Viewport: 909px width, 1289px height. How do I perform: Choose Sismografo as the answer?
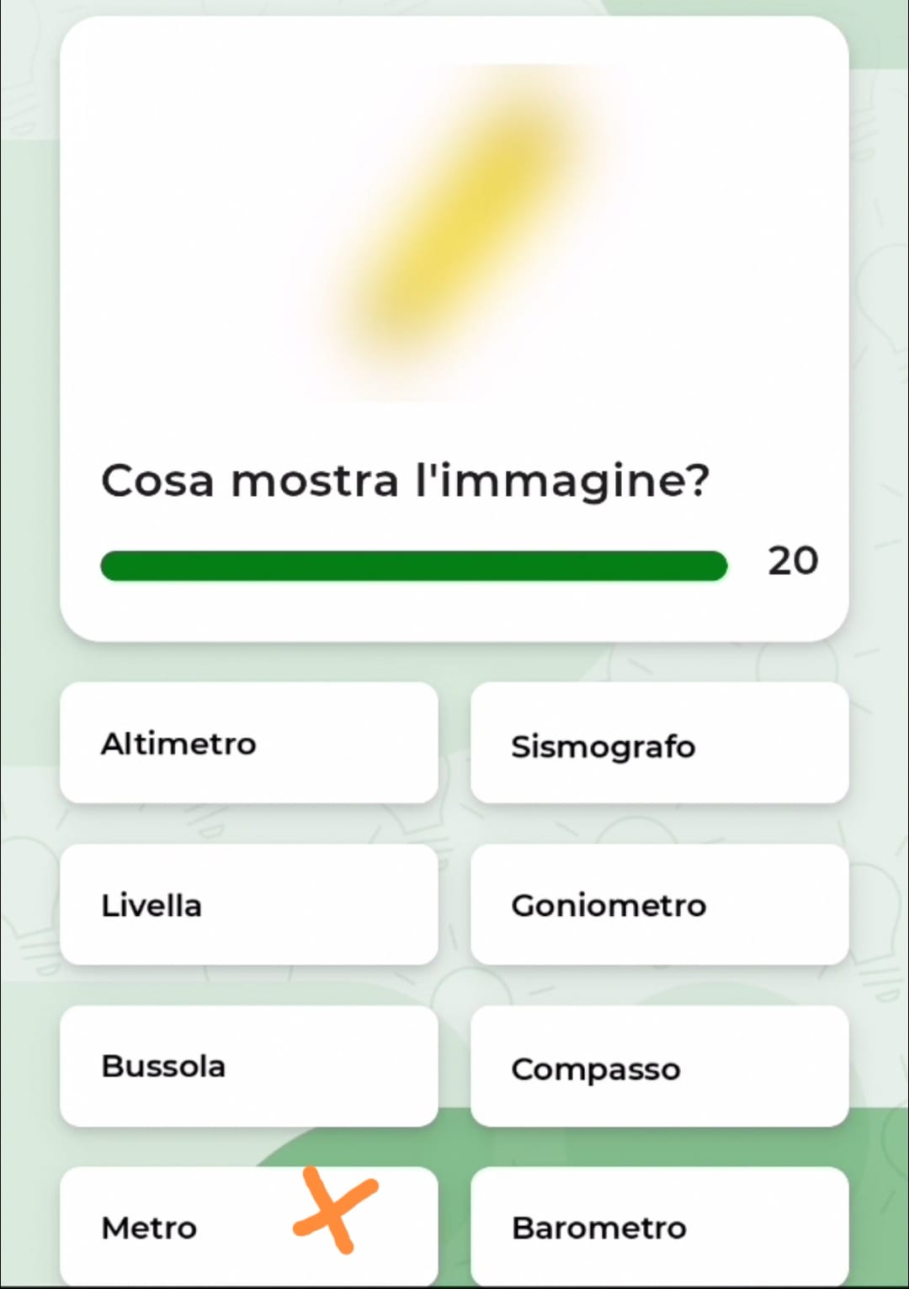pyautogui.click(x=659, y=743)
